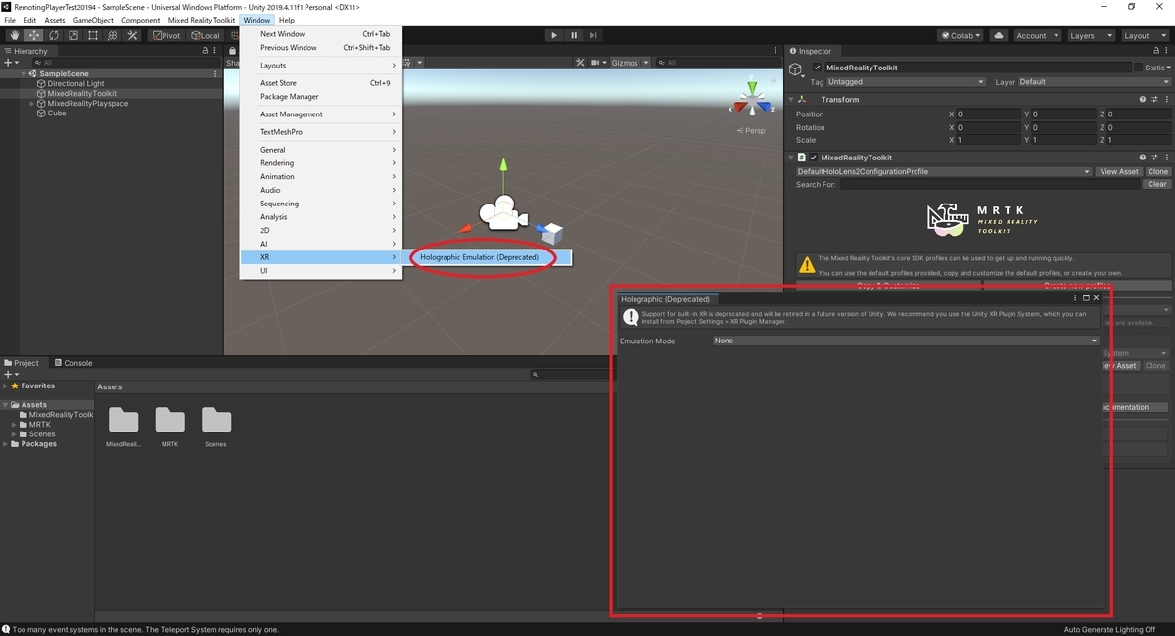Screen dimensions: 1175x636
Task: Click the Clear search button
Action: coord(1157,184)
